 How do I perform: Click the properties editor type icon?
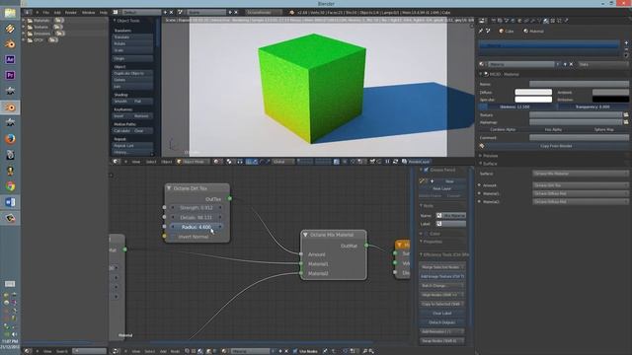click(483, 21)
